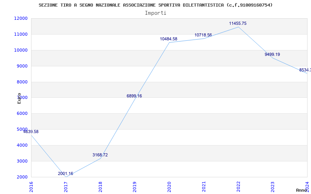Select the 10718.56 data label
Viewport: 311px width, 194px height.
click(x=203, y=35)
